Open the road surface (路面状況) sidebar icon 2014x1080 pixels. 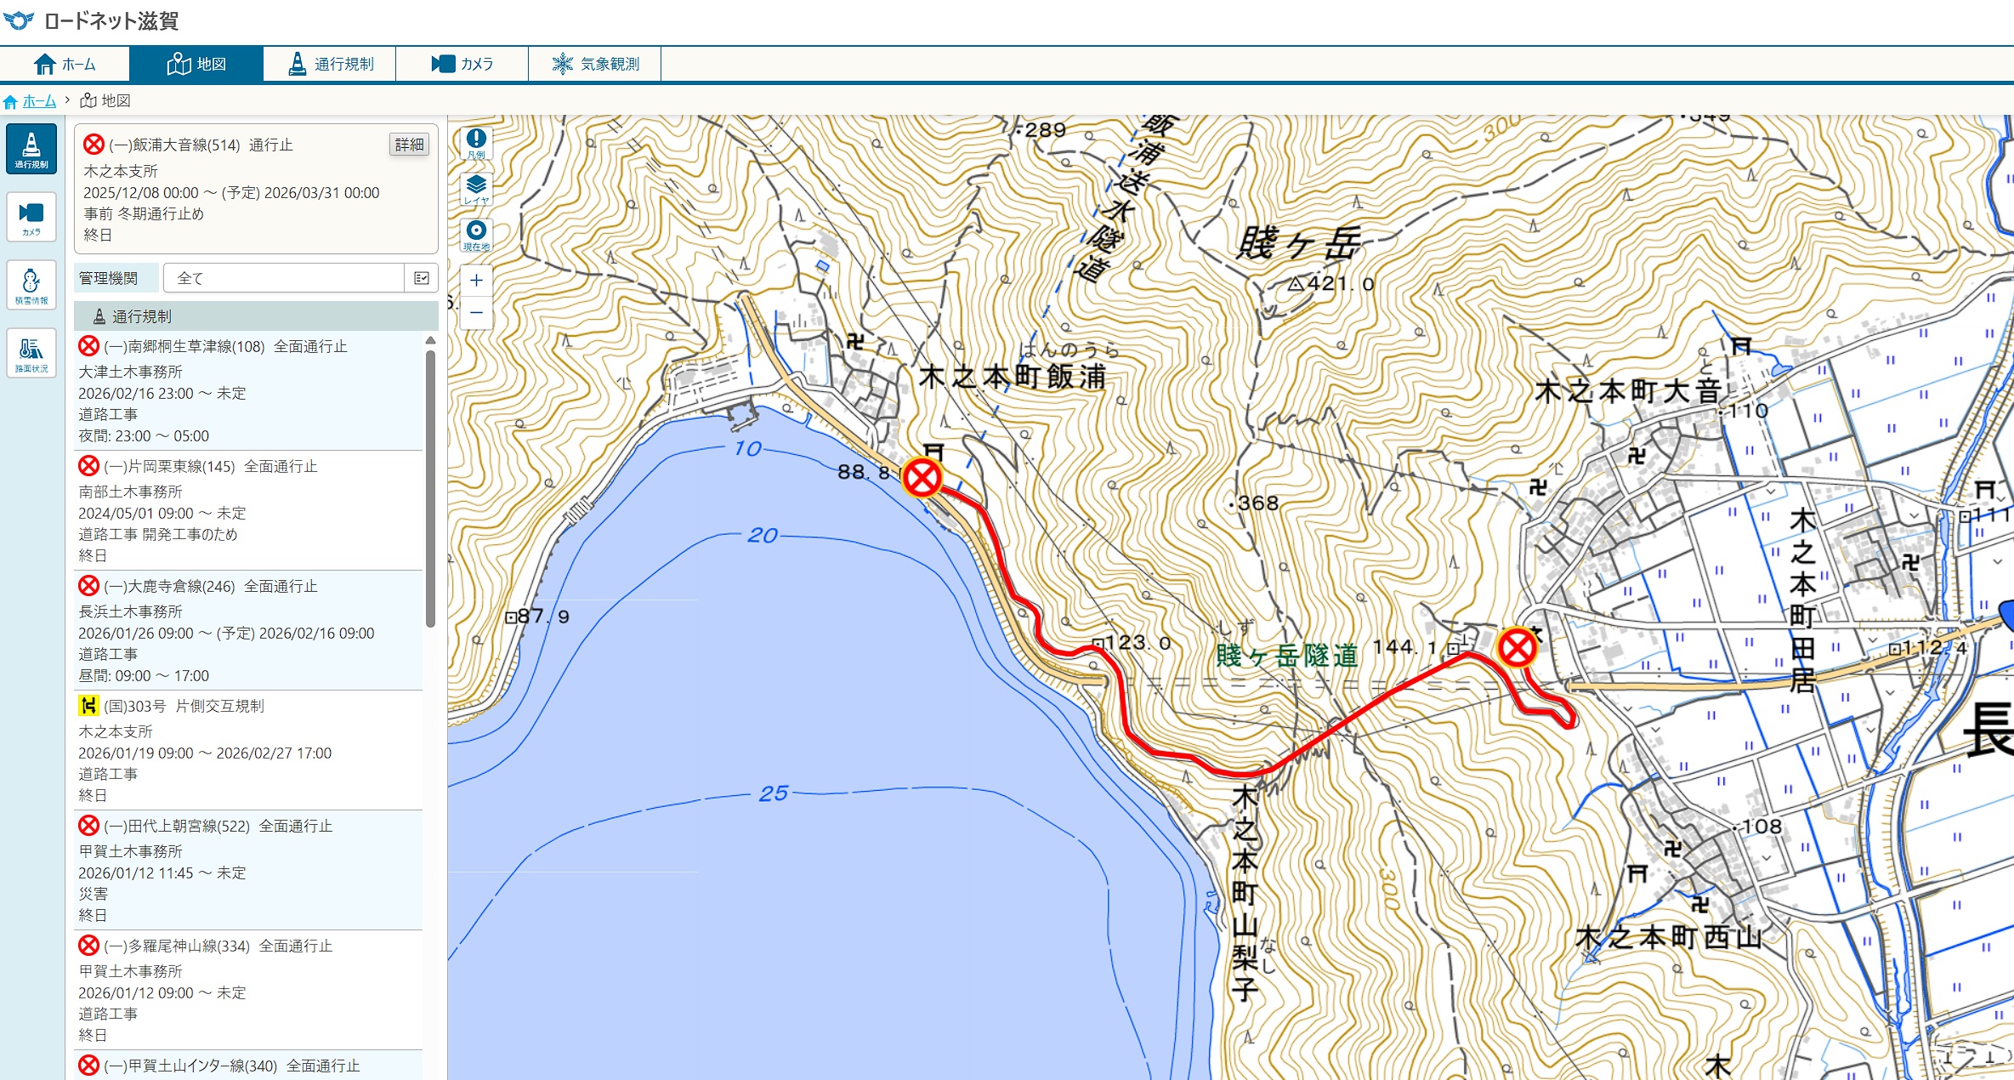[31, 353]
